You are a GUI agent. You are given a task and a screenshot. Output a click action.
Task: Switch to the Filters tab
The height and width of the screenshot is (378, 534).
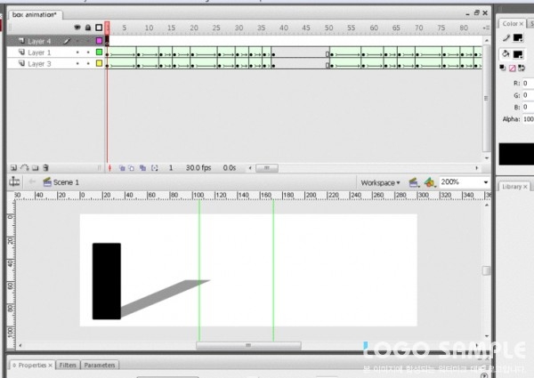tap(68, 366)
